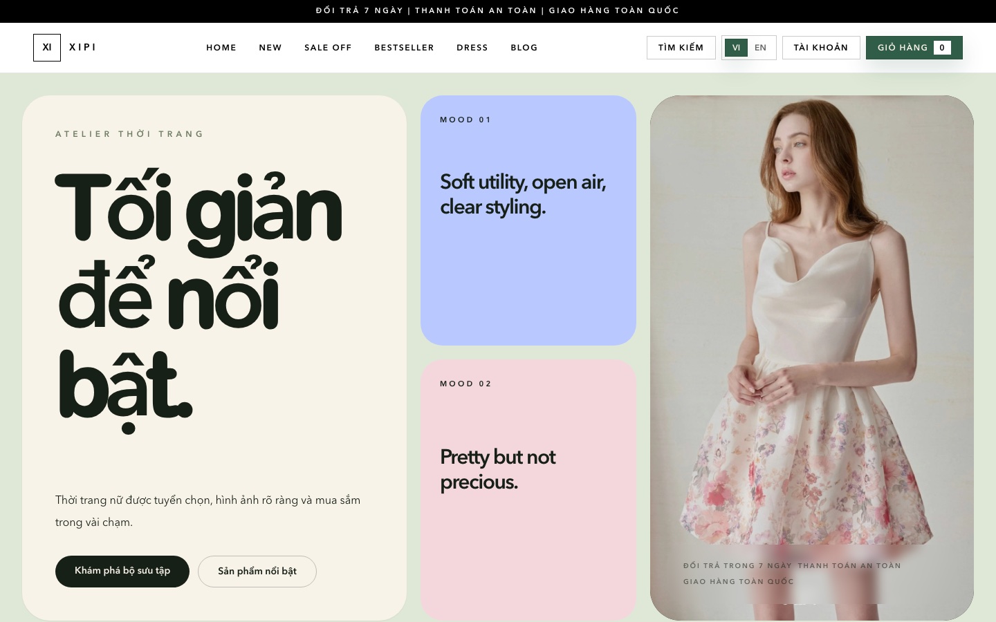Open the NEW menu item
The width and height of the screenshot is (996, 622).
click(270, 48)
